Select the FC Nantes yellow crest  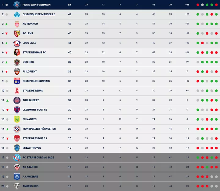pyautogui.click(x=17, y=119)
